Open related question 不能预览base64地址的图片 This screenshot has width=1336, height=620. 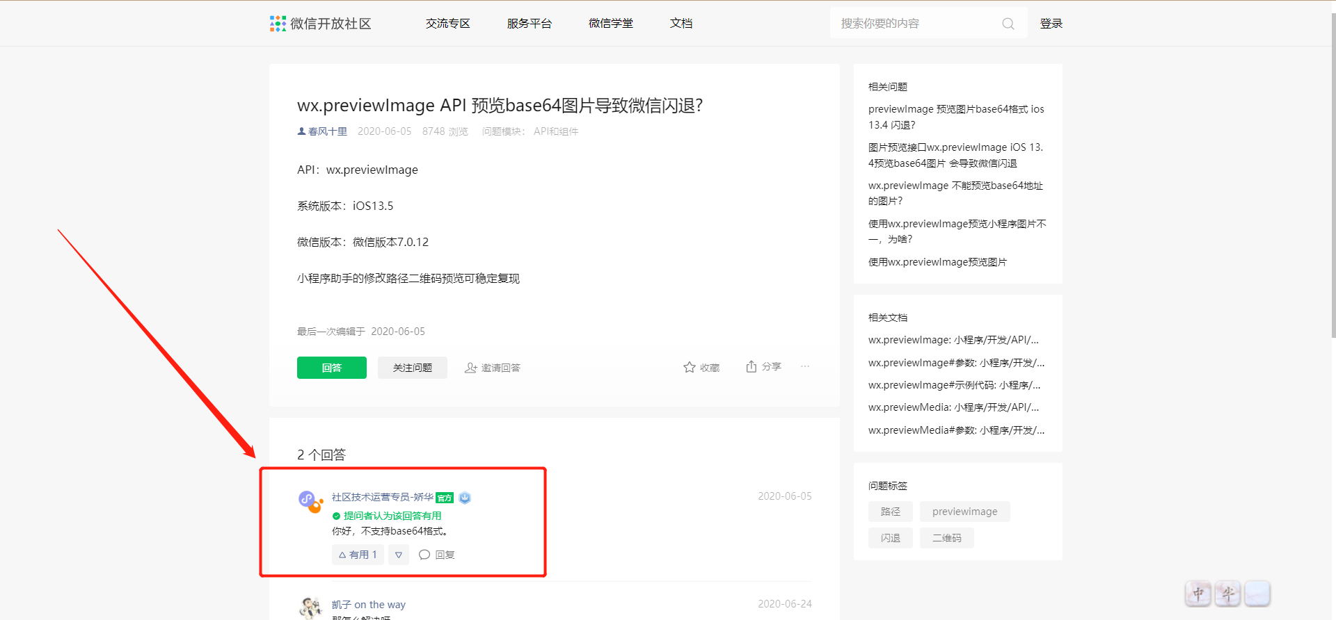coord(956,193)
